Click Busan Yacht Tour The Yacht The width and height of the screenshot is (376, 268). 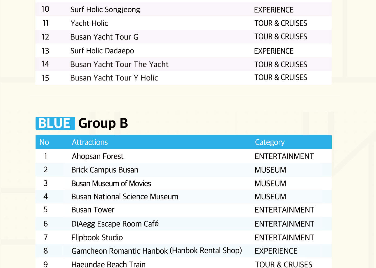[119, 64]
